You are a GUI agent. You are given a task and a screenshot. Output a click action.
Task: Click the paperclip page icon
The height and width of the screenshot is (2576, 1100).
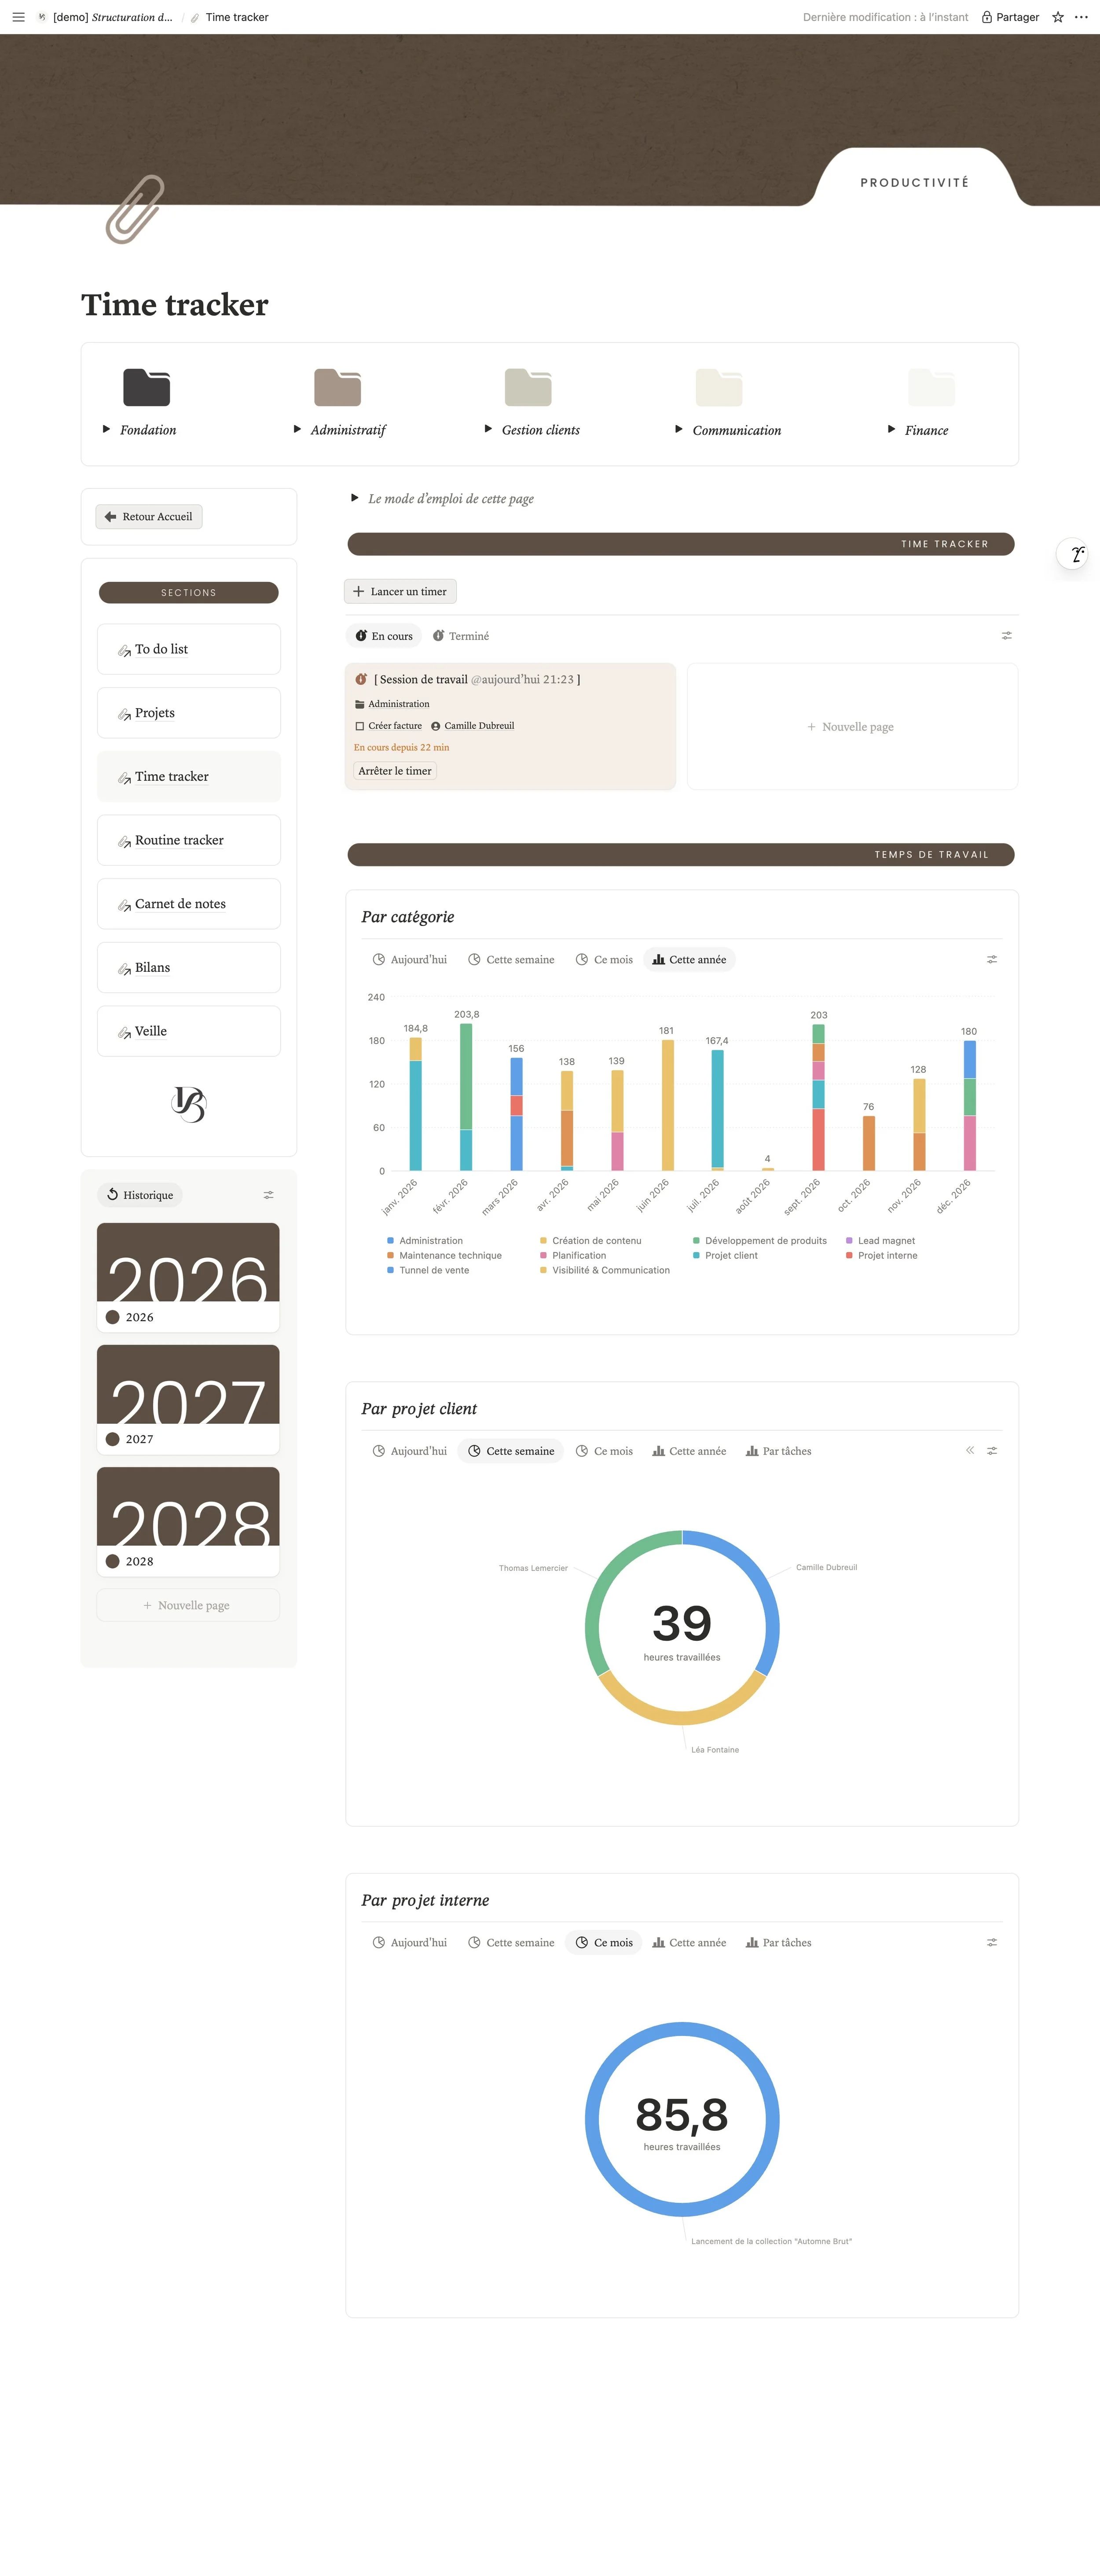point(135,209)
